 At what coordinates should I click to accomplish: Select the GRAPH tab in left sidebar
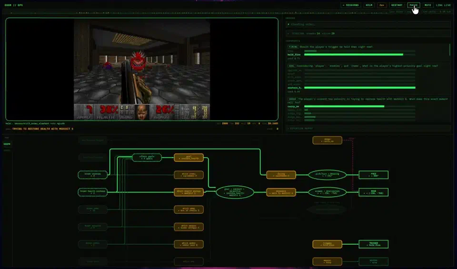coord(7,144)
